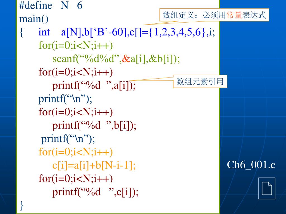The height and width of the screenshot is (214, 286).
Task: Click the 'main()' line
Action: pos(34,19)
